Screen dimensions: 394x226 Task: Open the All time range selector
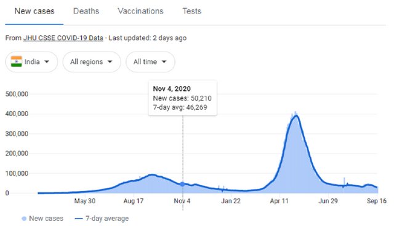150,62
